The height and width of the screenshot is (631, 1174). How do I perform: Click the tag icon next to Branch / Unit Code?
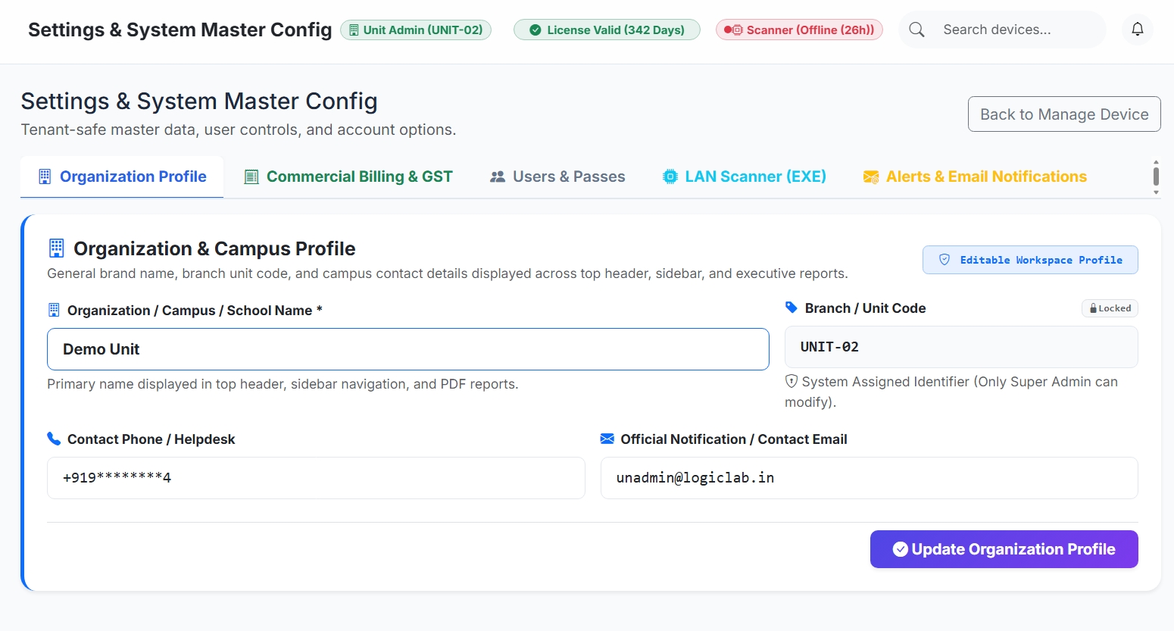tap(792, 308)
